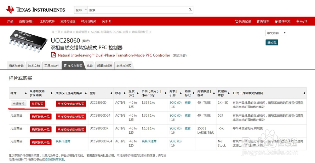This screenshot has width=315, height=163.
Task: Sort by 代理商库存 column
Action: click(229, 93)
